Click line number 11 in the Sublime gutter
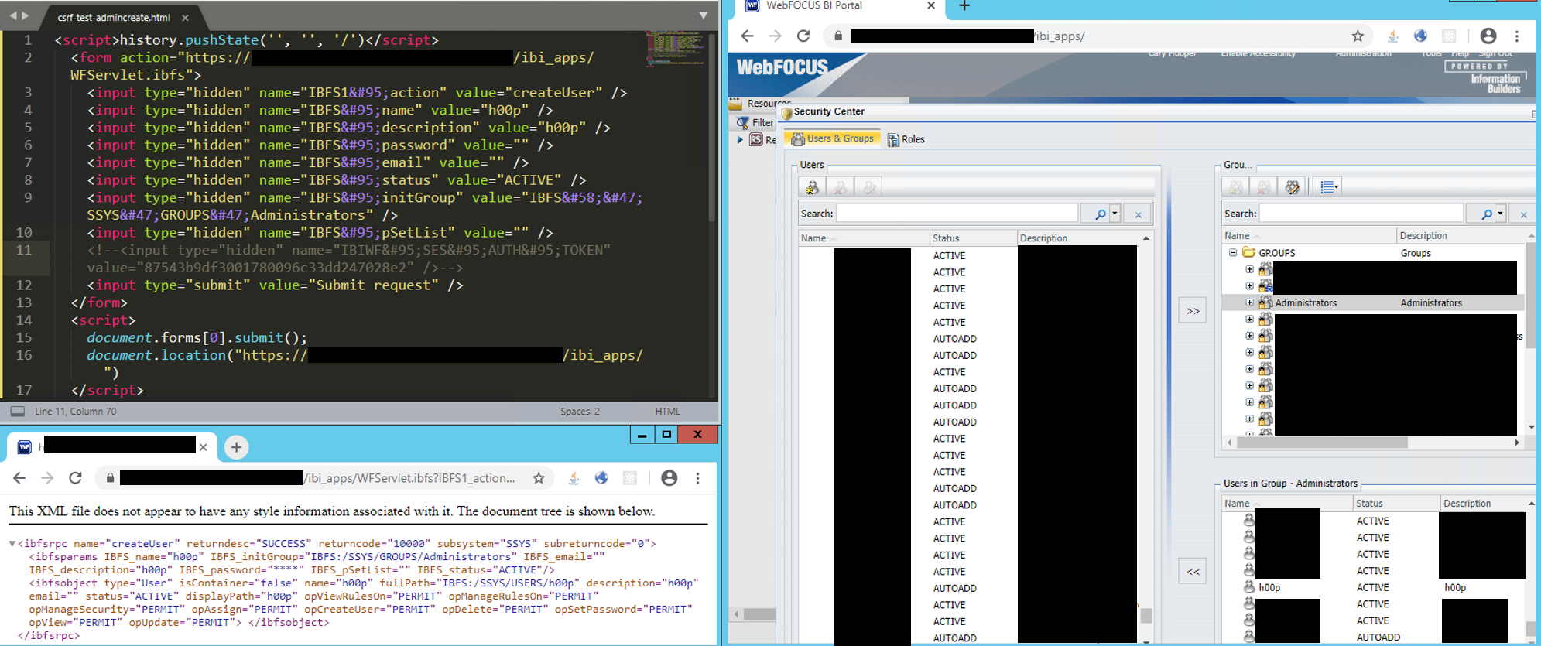The width and height of the screenshot is (1541, 646). pos(24,250)
